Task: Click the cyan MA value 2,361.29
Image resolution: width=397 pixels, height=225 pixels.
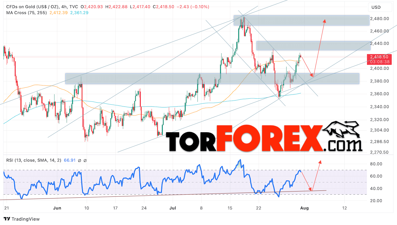Action: [x=79, y=13]
